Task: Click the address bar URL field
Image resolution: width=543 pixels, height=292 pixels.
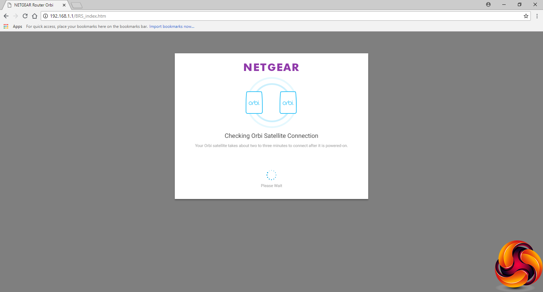Action: (285, 16)
